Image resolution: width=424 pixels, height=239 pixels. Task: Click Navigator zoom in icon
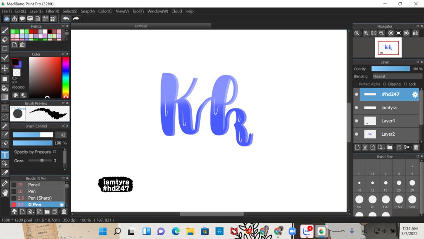coord(366,33)
